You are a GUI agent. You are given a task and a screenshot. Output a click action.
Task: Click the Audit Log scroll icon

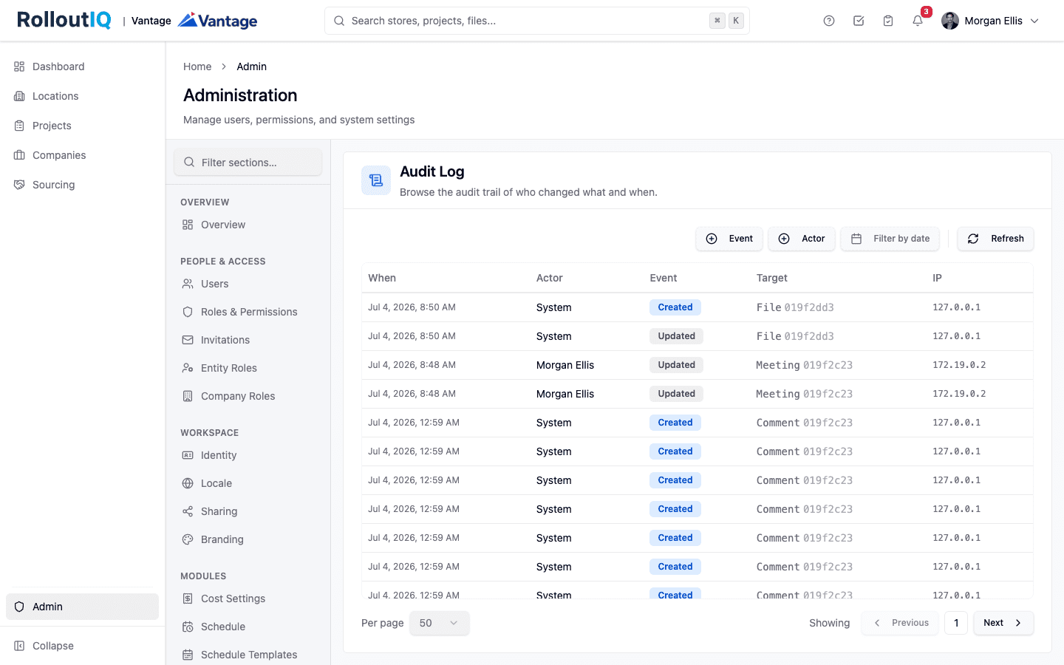[376, 180]
